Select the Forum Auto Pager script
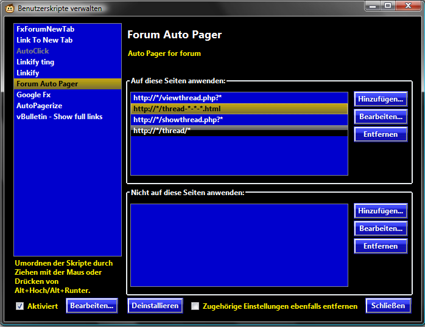This screenshot has height=327, width=425. 68,84
